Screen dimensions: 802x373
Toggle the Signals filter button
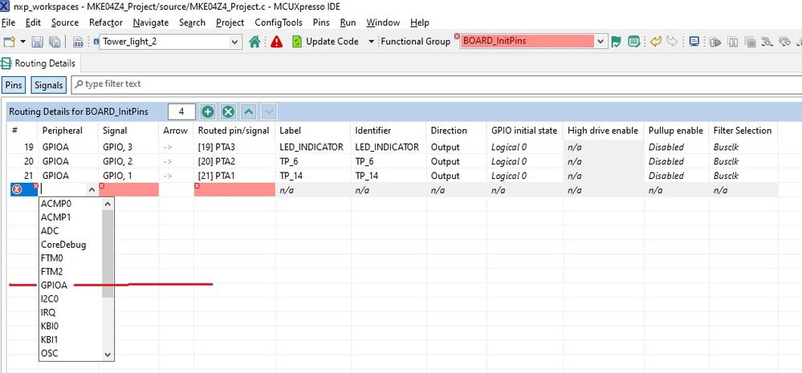(49, 85)
